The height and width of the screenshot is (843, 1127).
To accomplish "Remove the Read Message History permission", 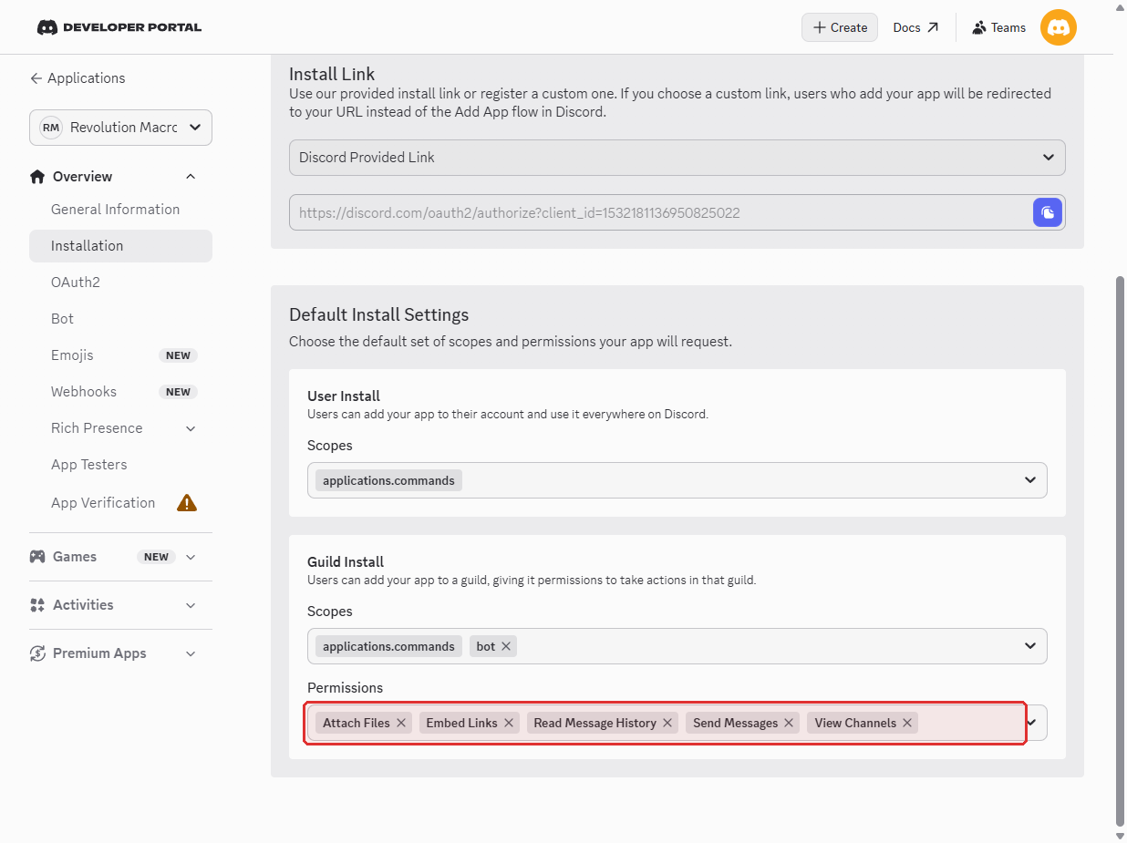I will pyautogui.click(x=667, y=723).
